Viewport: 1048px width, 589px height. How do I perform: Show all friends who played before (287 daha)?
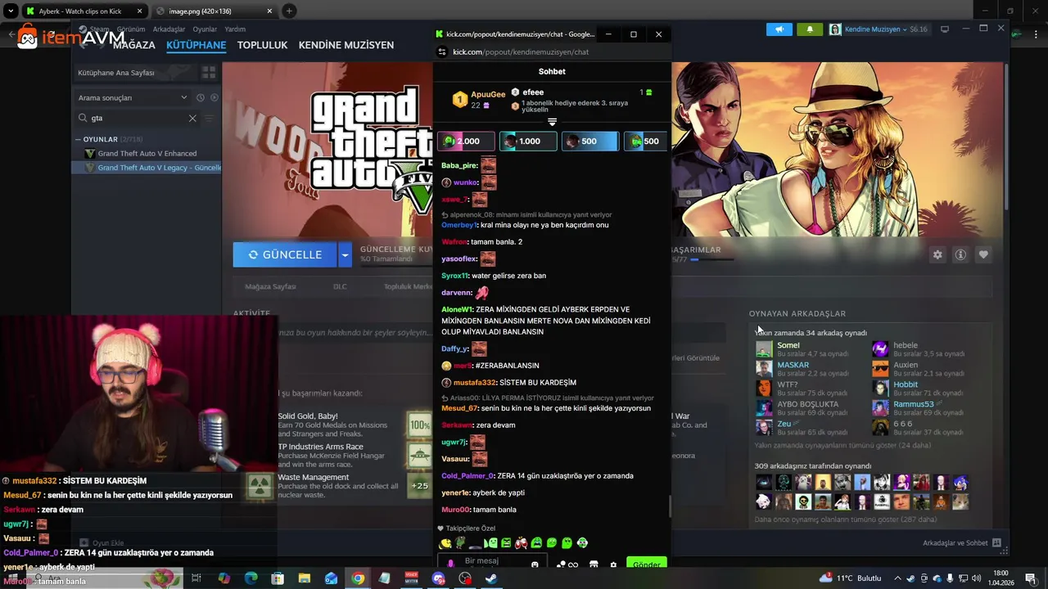point(846,519)
